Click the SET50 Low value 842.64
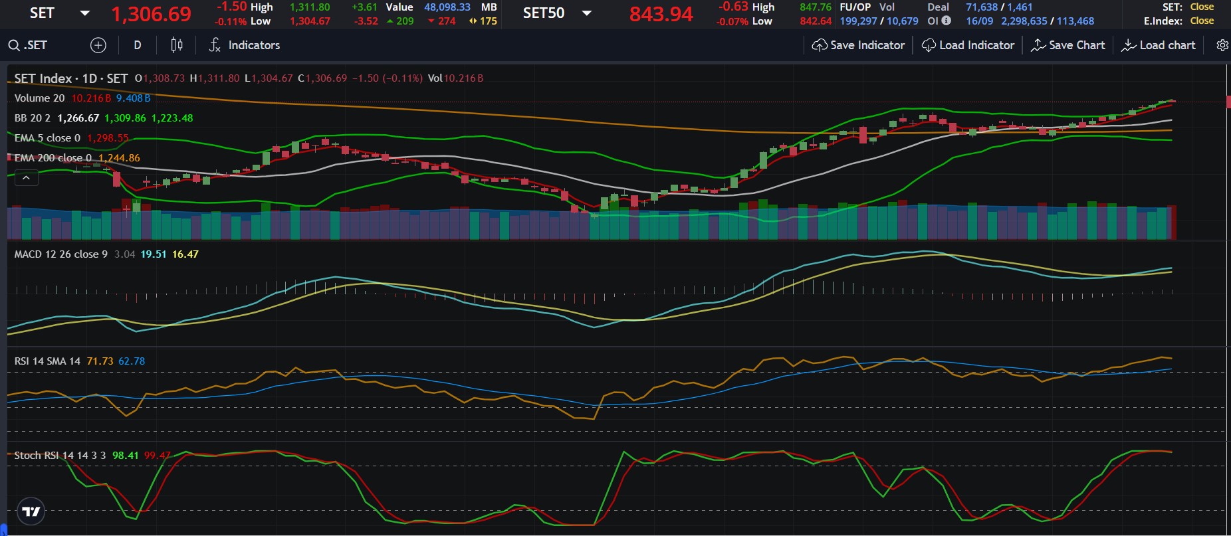This screenshot has width=1231, height=536. (x=816, y=21)
